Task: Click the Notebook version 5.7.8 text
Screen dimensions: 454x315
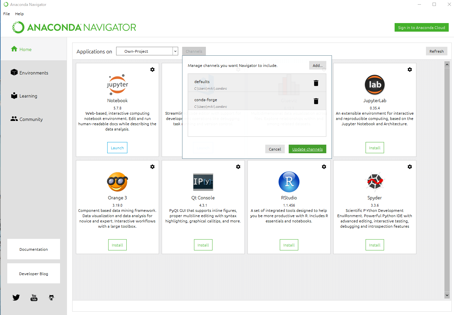Action: 117,108
